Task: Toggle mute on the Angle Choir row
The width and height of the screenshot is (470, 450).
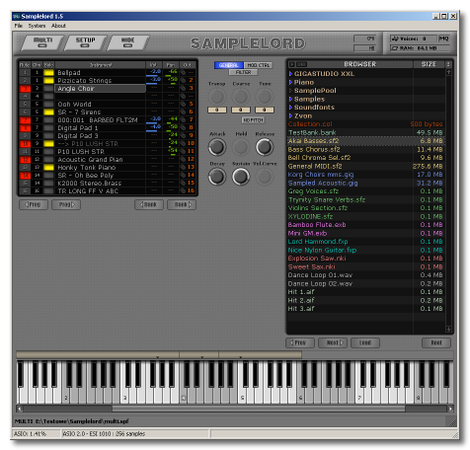Action: pos(25,88)
